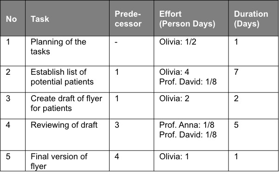Click the 'Predecessor' column header

click(131, 18)
